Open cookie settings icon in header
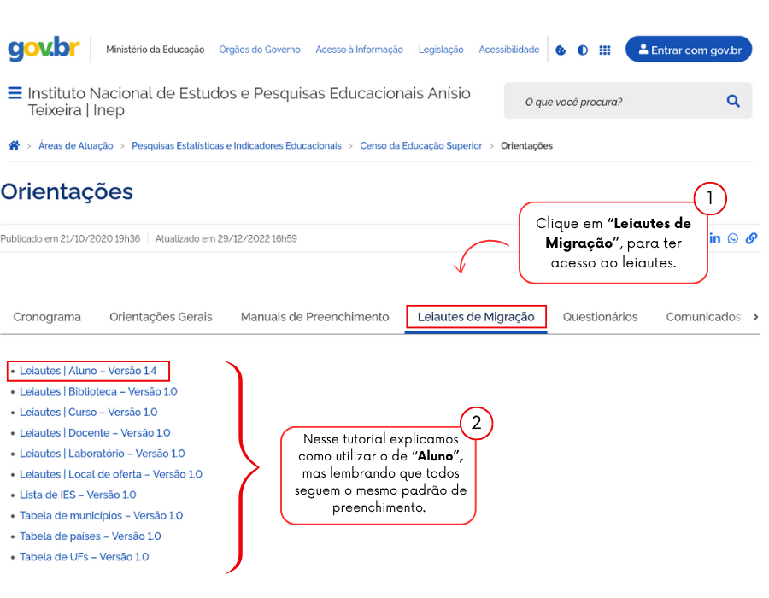The image size is (769, 598). [x=561, y=50]
